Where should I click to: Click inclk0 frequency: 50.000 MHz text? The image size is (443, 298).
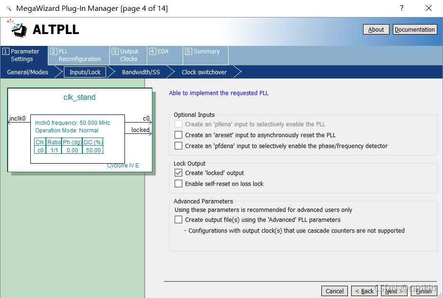72,123
